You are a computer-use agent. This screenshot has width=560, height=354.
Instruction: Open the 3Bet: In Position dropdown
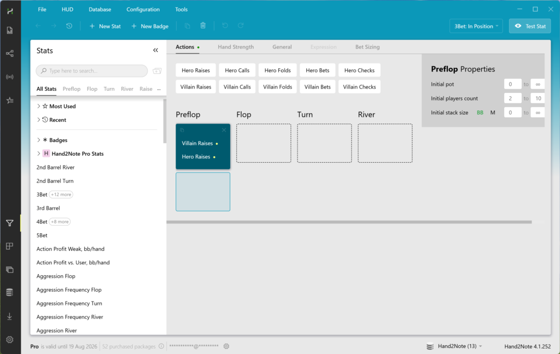(x=476, y=26)
